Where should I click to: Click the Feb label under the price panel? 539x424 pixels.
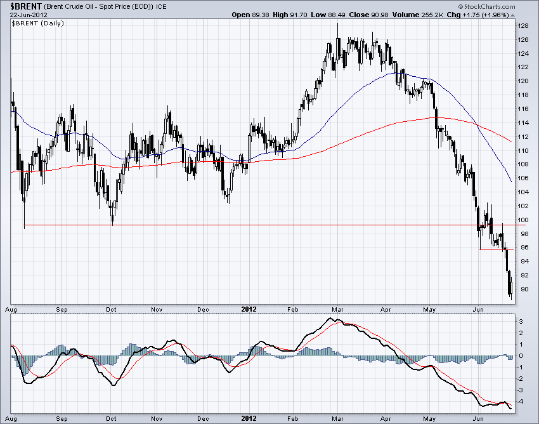(293, 310)
